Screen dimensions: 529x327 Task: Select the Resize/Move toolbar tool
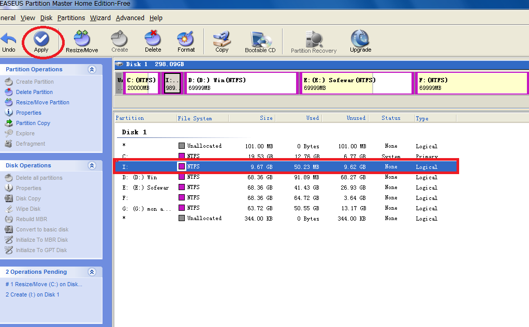(x=82, y=42)
